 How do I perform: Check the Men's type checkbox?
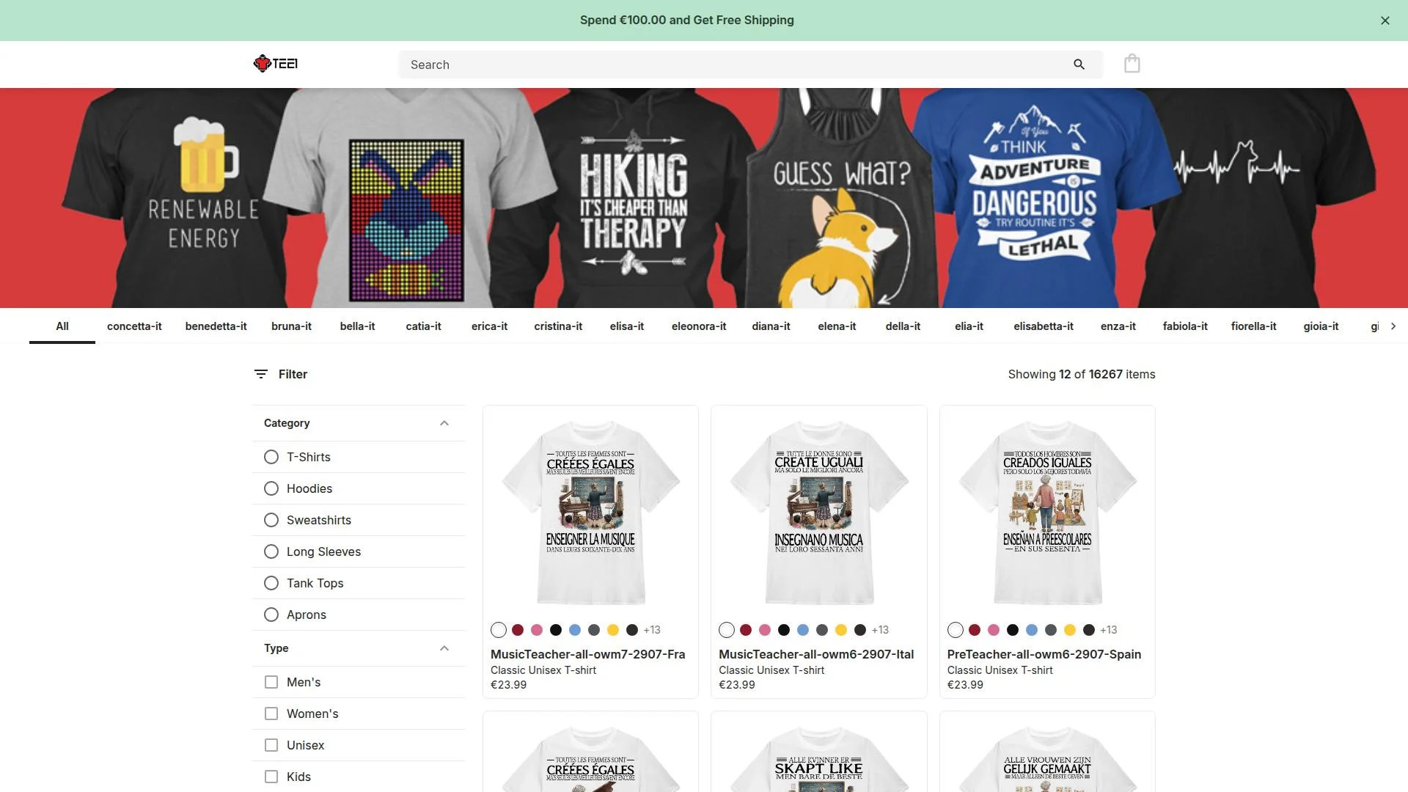coord(271,682)
